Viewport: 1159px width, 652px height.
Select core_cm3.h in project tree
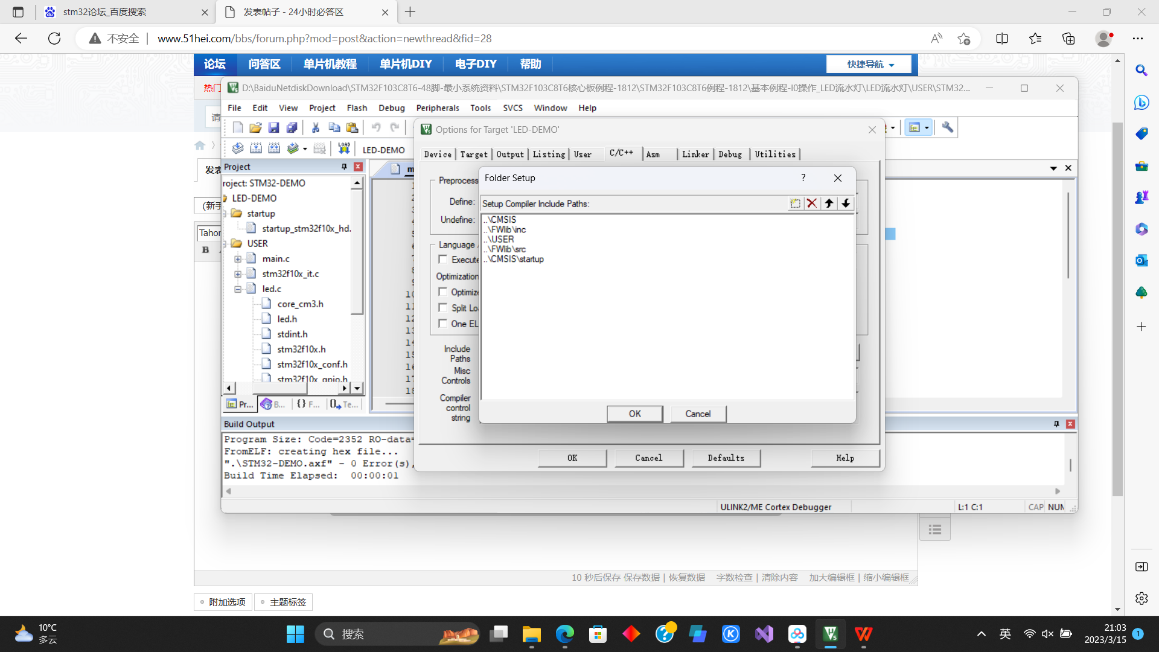(x=300, y=304)
